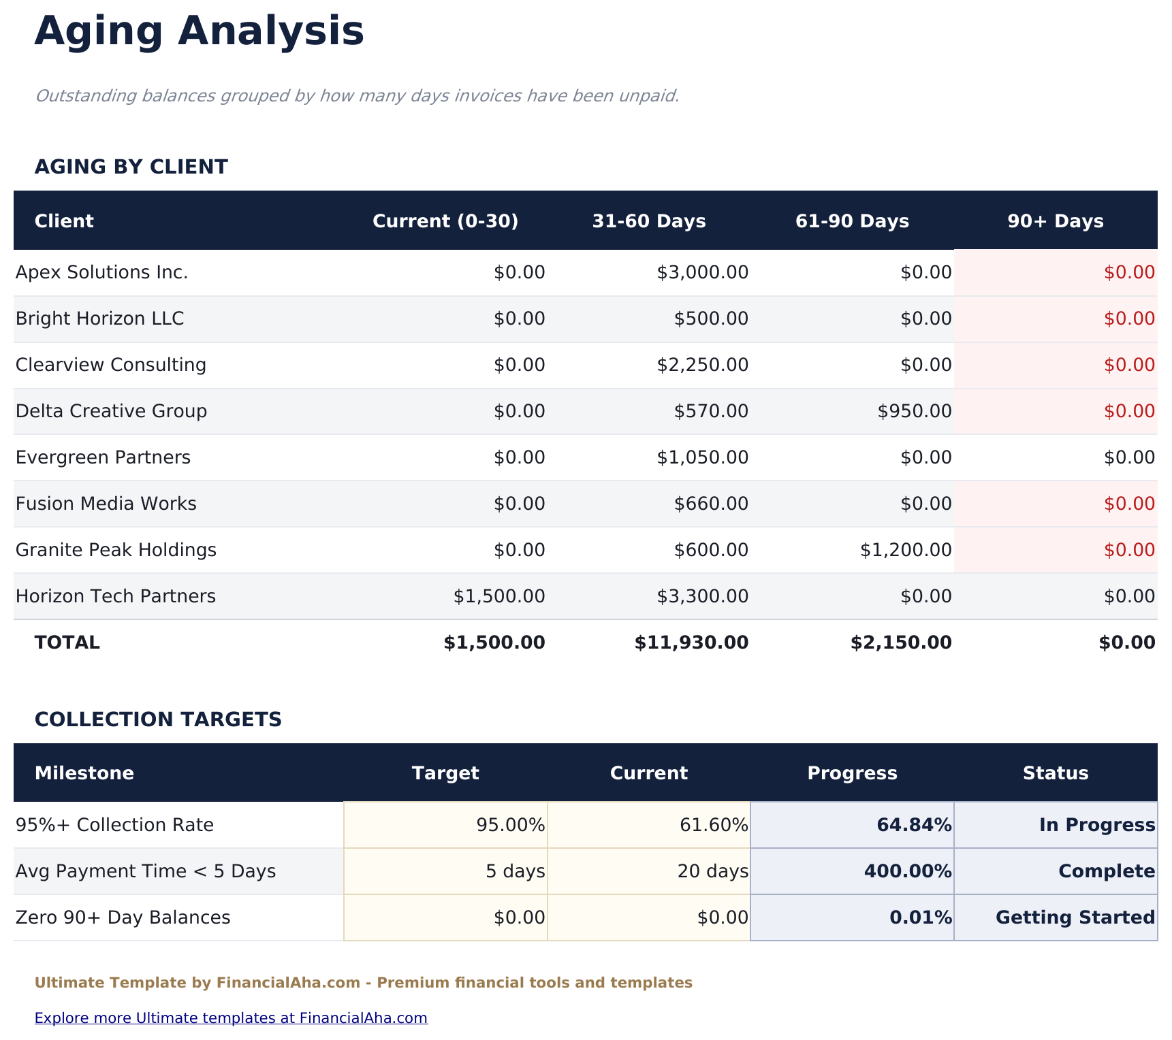Select the Zero 90+ Day Balances milestone
This screenshot has width=1172, height=1040.
(123, 917)
